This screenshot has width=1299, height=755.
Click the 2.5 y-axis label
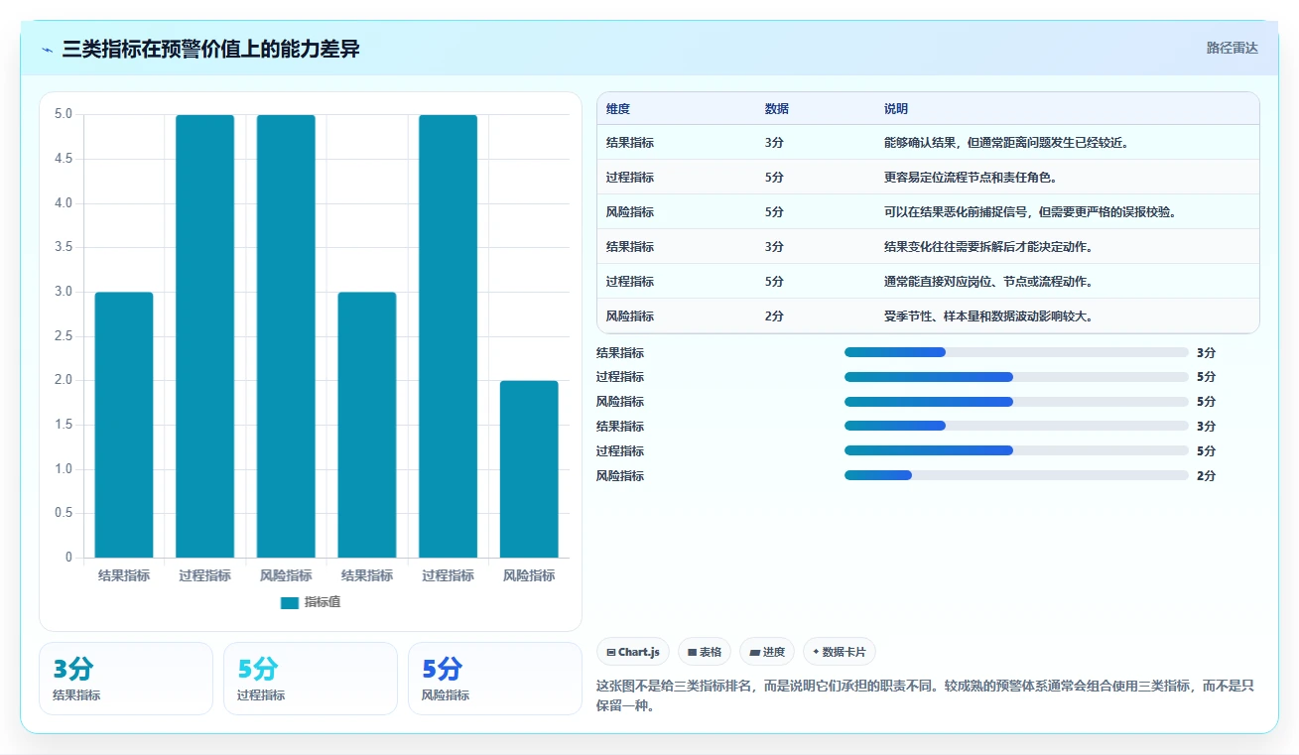64,336
